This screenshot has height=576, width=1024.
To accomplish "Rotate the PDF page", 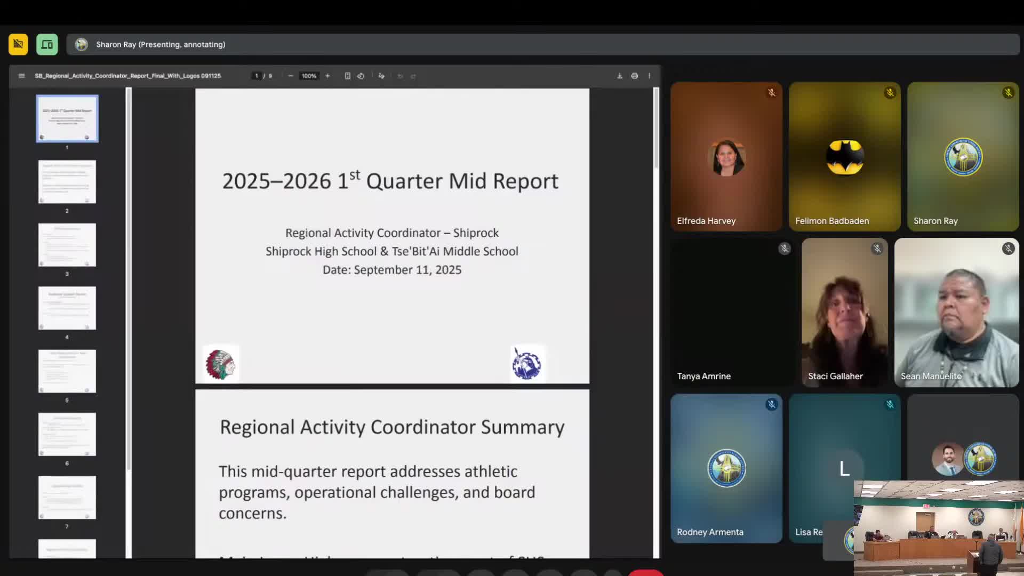I will (361, 76).
